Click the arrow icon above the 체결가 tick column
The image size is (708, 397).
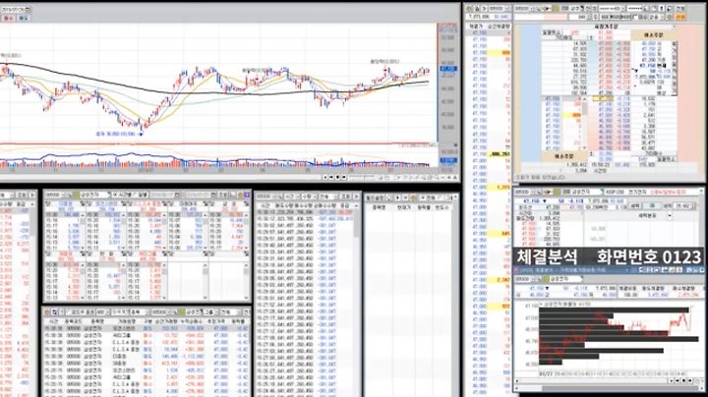tap(484, 8)
